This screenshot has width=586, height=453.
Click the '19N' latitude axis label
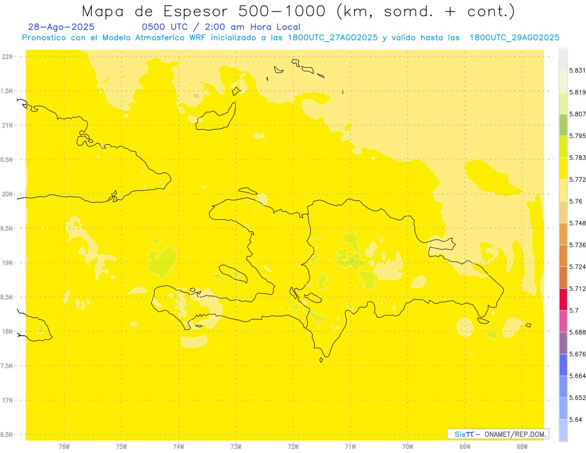coord(8,263)
